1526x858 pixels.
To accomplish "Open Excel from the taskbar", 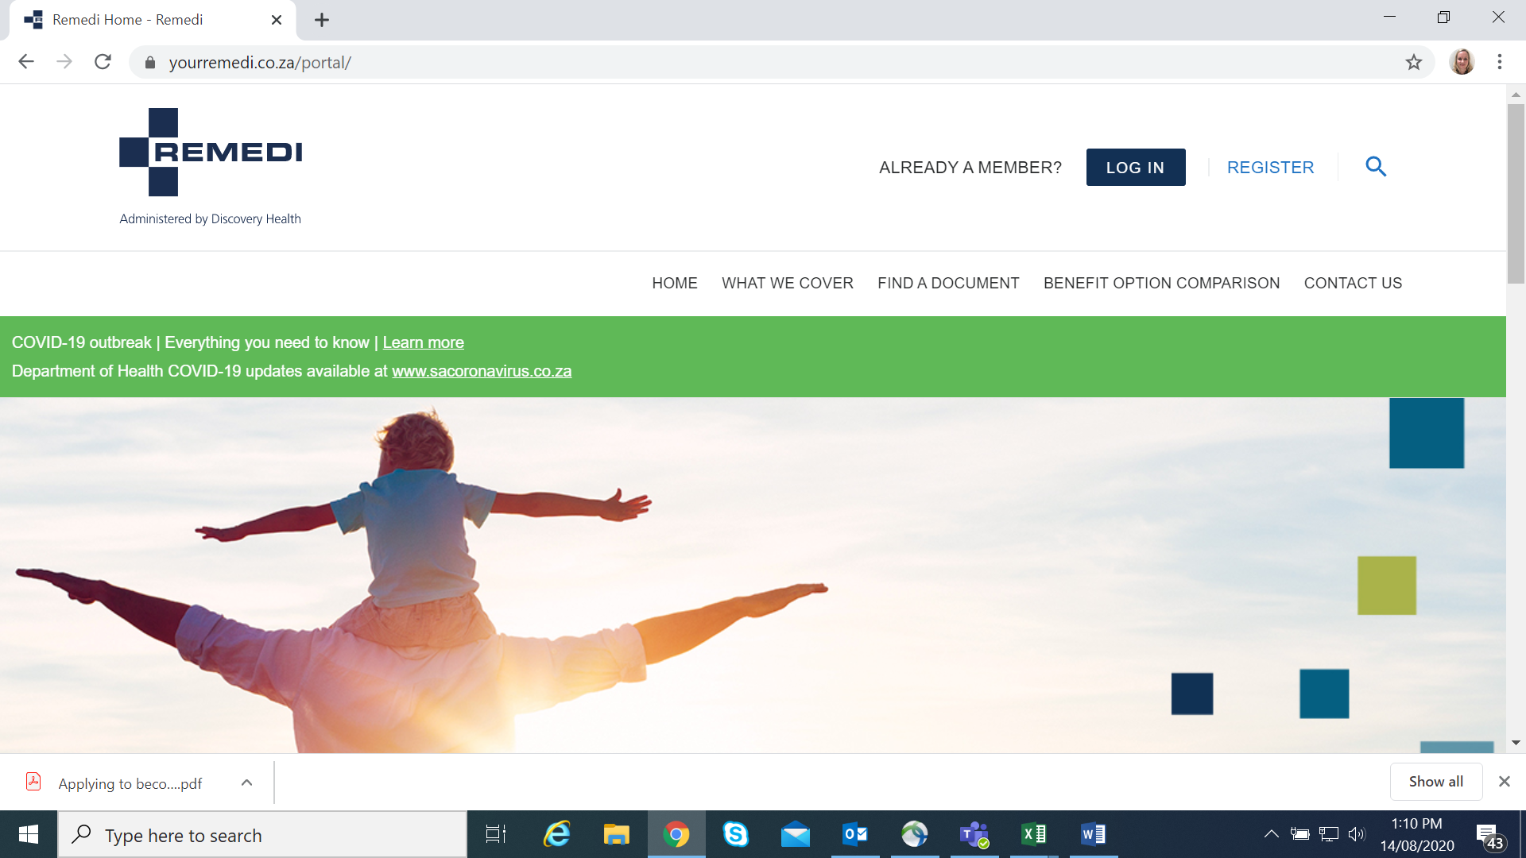I will pyautogui.click(x=1034, y=834).
